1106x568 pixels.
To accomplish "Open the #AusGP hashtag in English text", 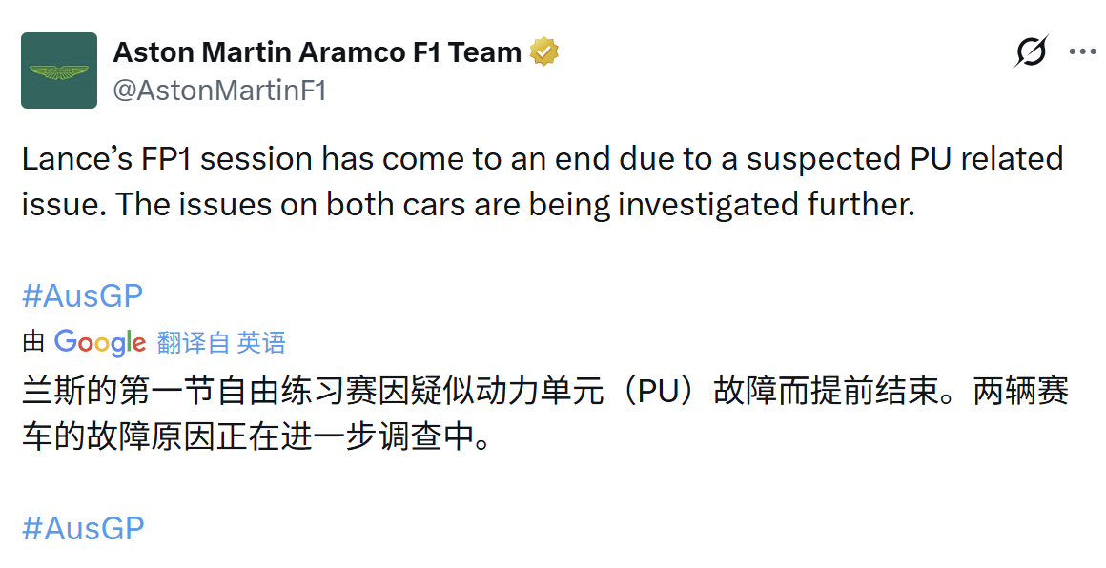I will [x=81, y=295].
